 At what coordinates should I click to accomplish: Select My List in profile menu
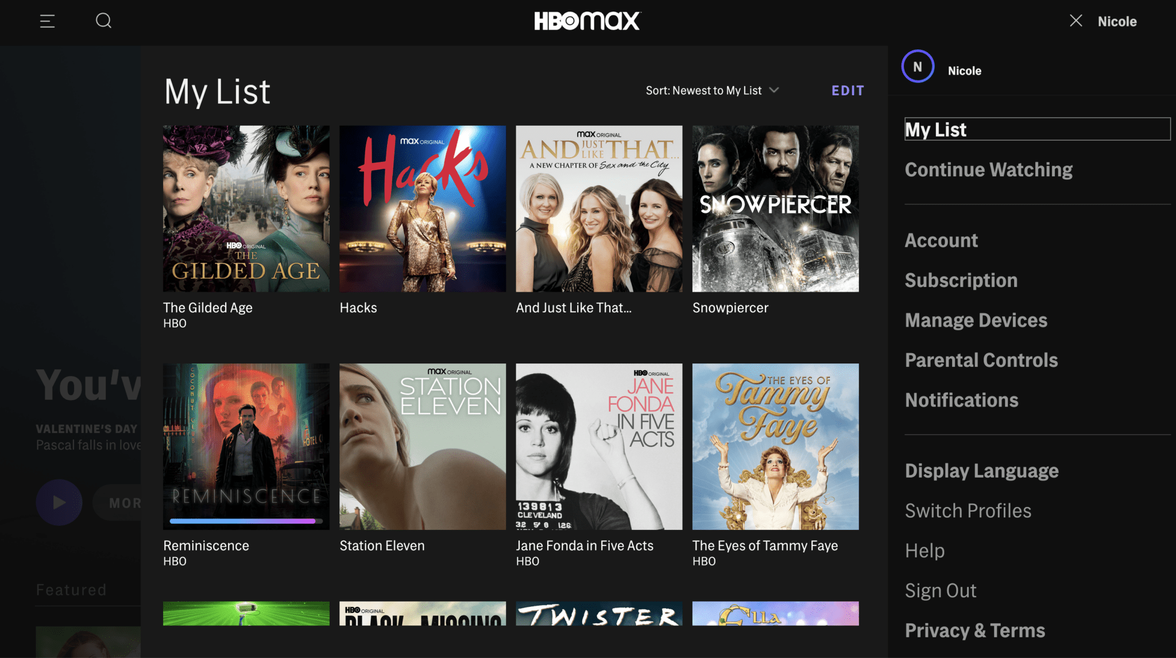1037,129
